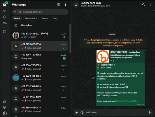Focus the Cari atau mulai chat baru field
Screen dimensions: 155x117
[x=40, y=12]
